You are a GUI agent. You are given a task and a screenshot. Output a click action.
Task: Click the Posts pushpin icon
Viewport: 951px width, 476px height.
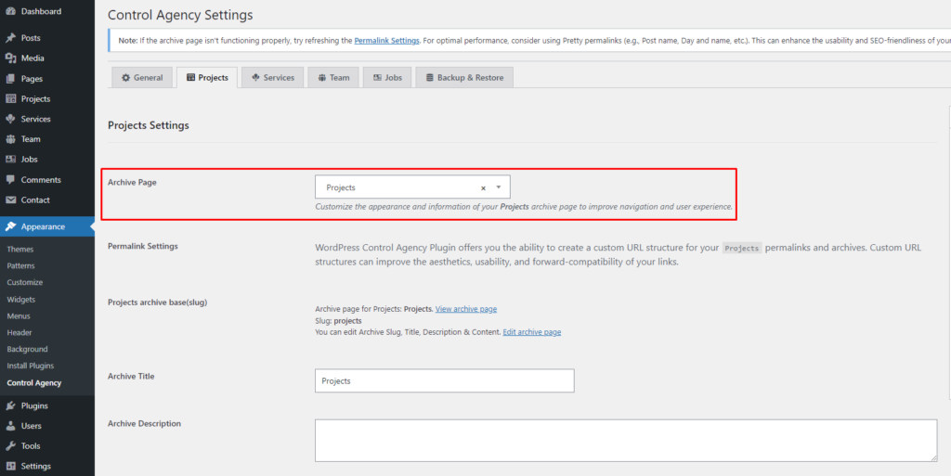tap(10, 37)
